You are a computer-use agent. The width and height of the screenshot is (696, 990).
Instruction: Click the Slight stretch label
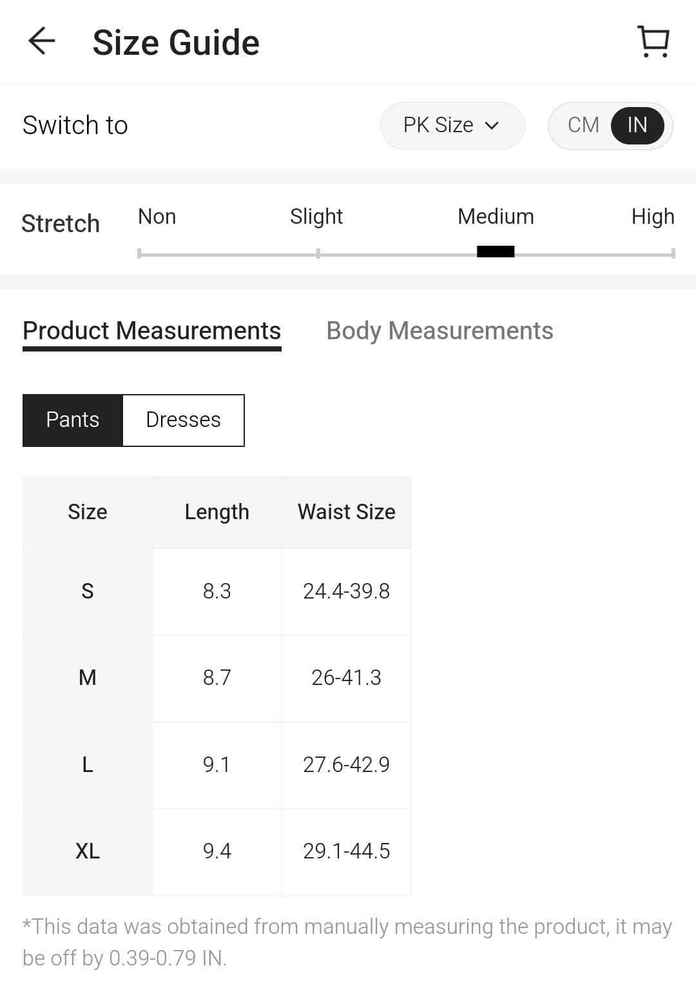point(316,217)
